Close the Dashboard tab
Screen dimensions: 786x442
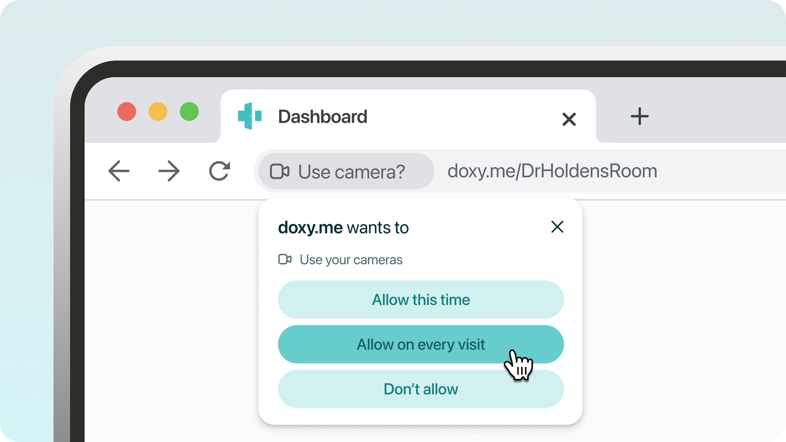(569, 120)
